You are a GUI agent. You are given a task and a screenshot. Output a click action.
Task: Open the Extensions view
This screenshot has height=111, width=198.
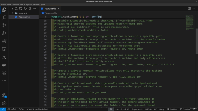[4, 41]
